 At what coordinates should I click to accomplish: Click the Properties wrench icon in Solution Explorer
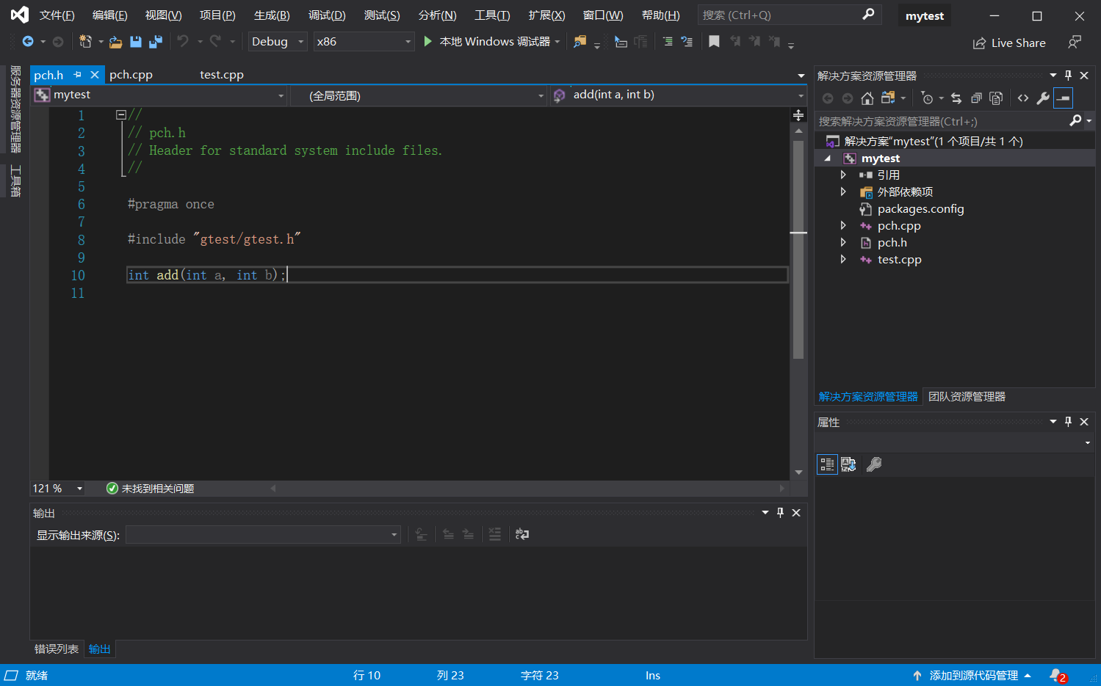[x=1044, y=98]
